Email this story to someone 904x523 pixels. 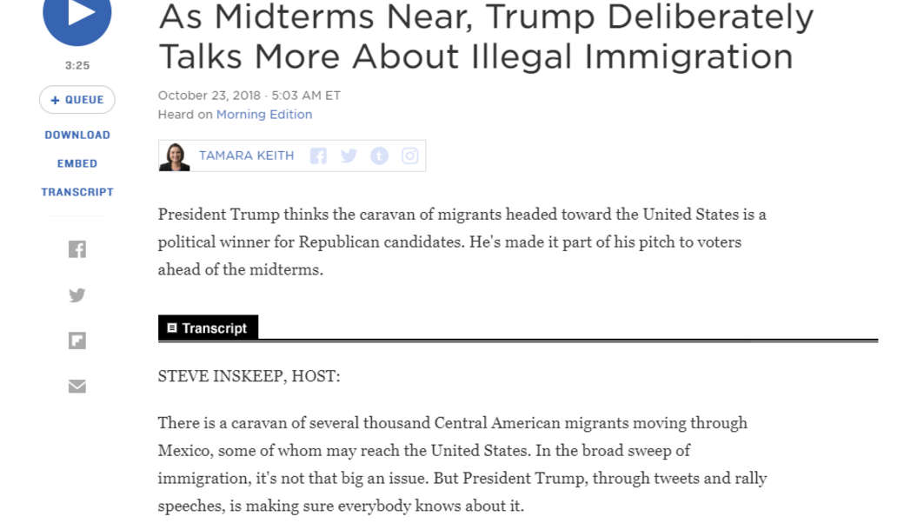coord(76,385)
